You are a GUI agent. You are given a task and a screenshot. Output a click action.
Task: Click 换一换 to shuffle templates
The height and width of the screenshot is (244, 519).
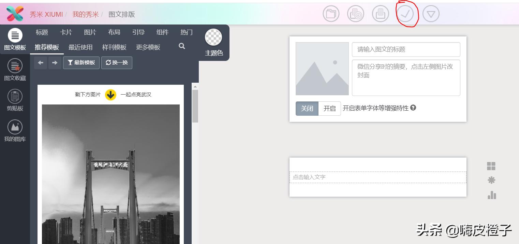point(117,63)
